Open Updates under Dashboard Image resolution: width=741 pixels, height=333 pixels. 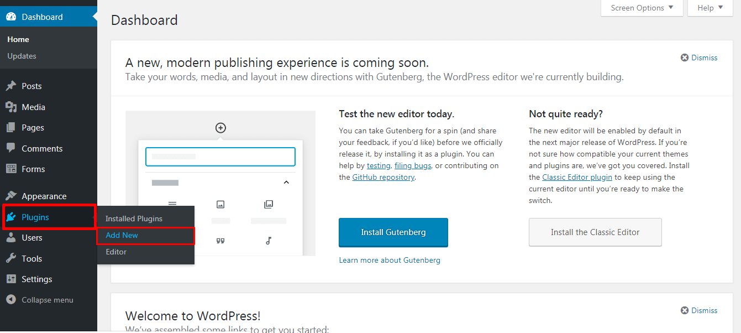[x=22, y=56]
